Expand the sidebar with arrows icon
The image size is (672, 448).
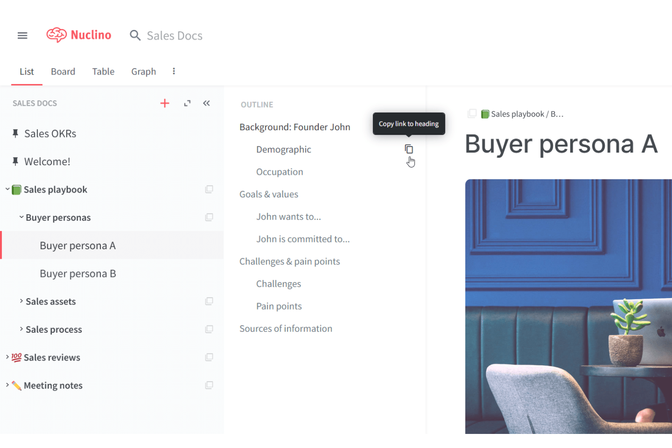point(187,103)
